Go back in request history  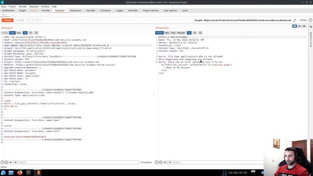tap(29, 21)
